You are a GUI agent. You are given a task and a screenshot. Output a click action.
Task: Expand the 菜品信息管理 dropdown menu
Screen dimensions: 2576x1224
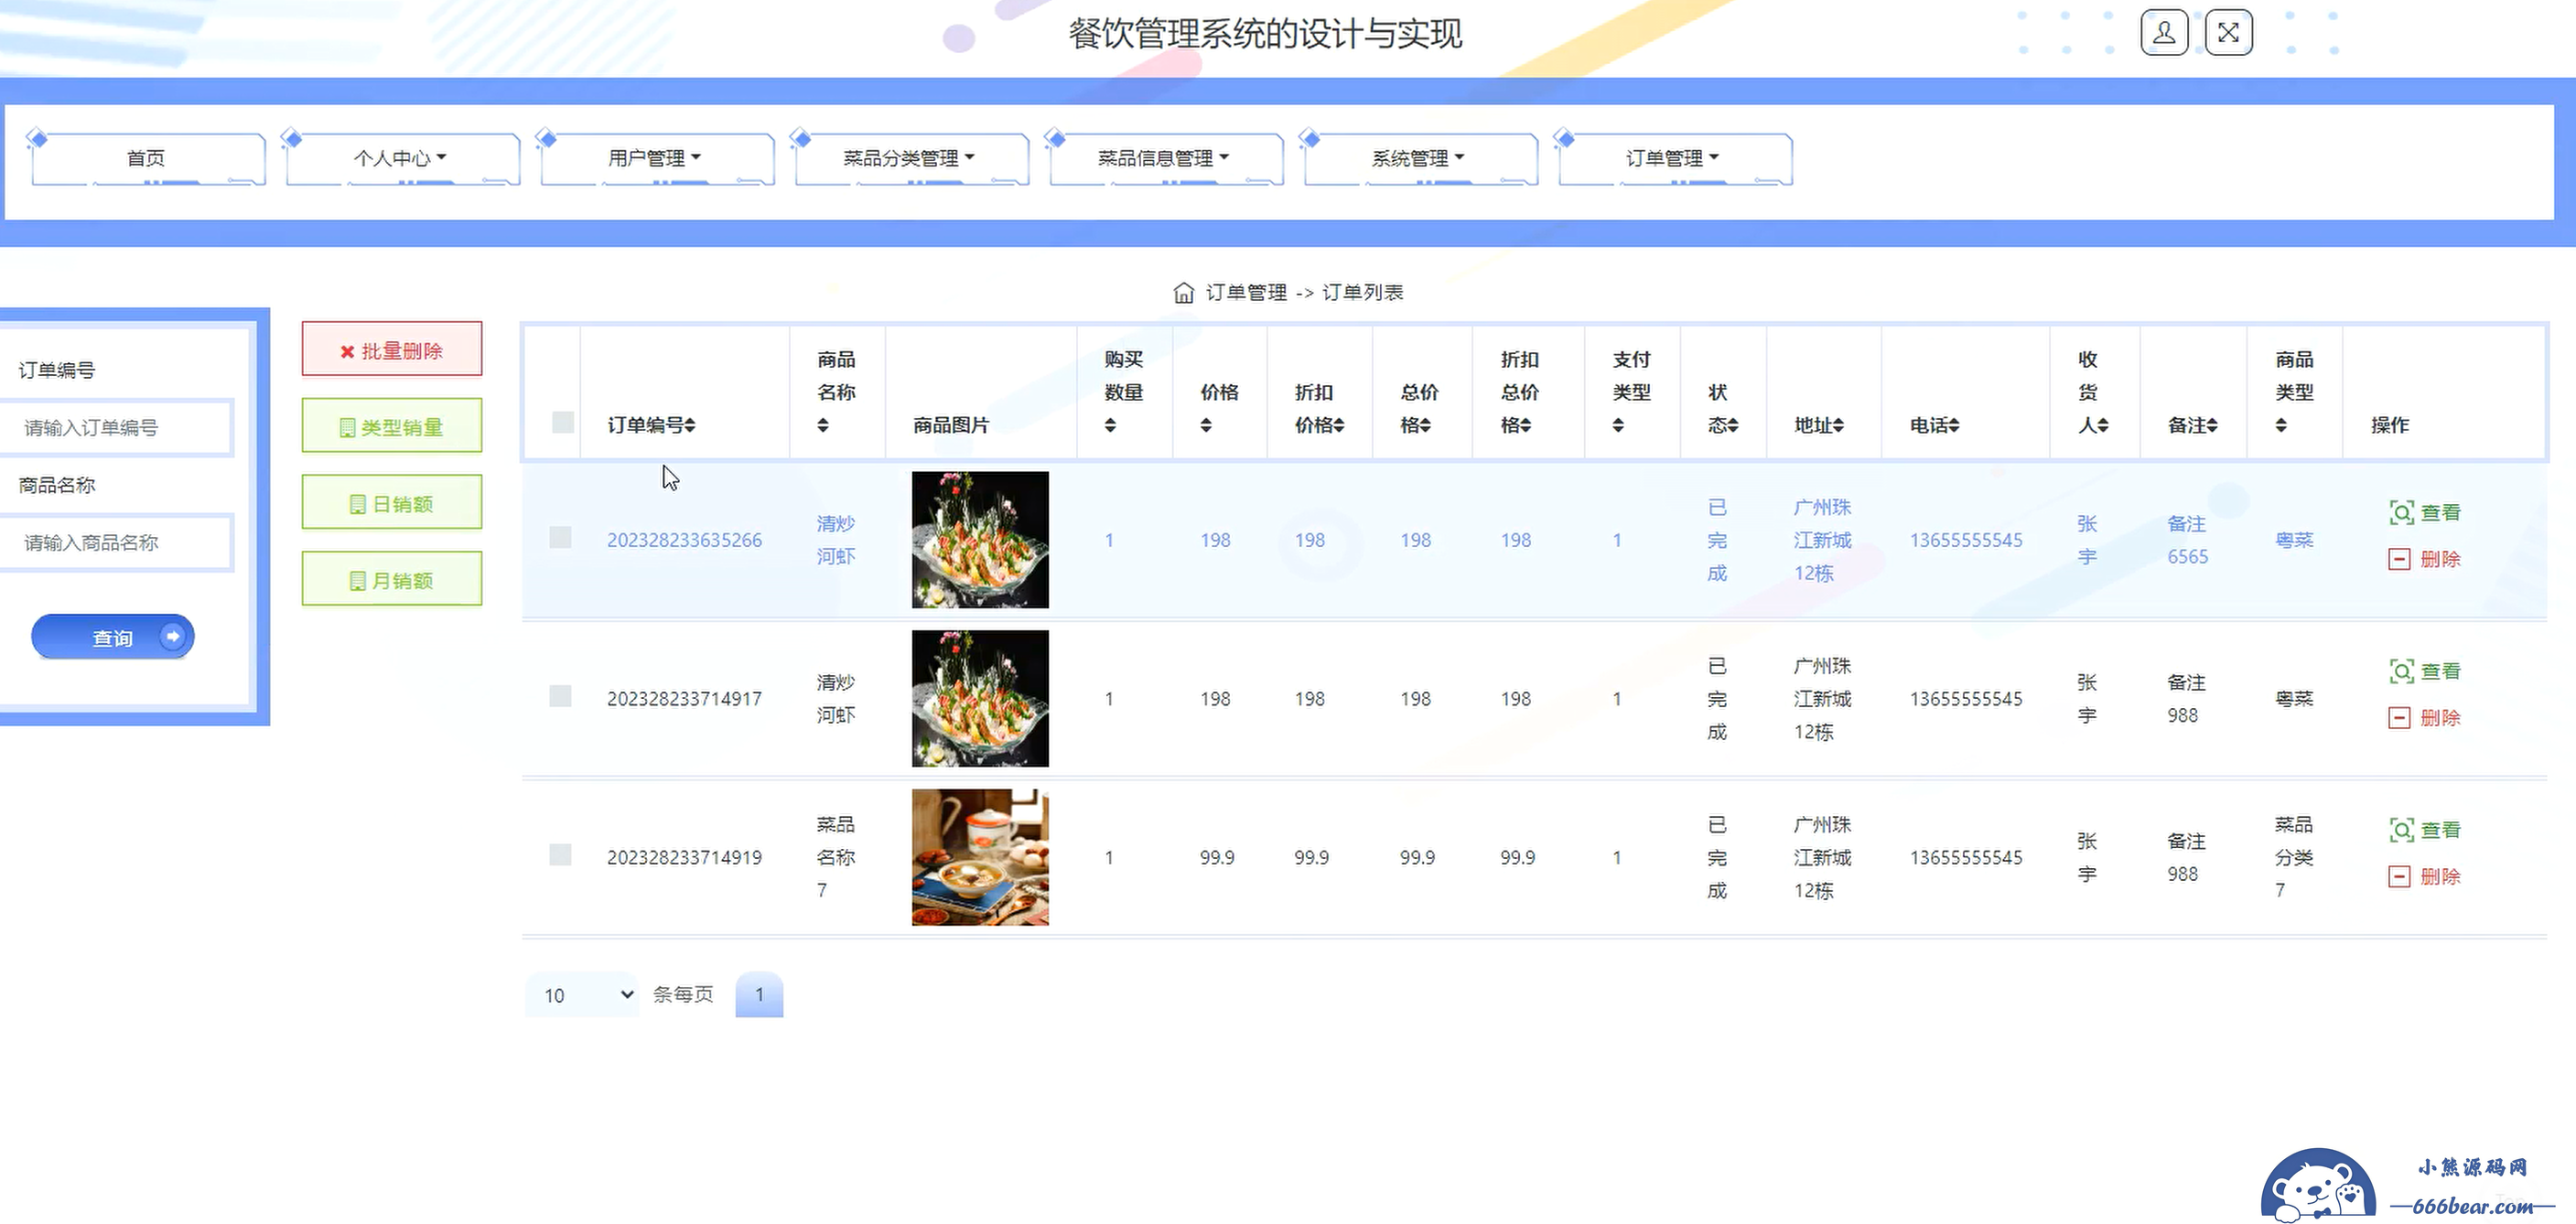[1165, 158]
